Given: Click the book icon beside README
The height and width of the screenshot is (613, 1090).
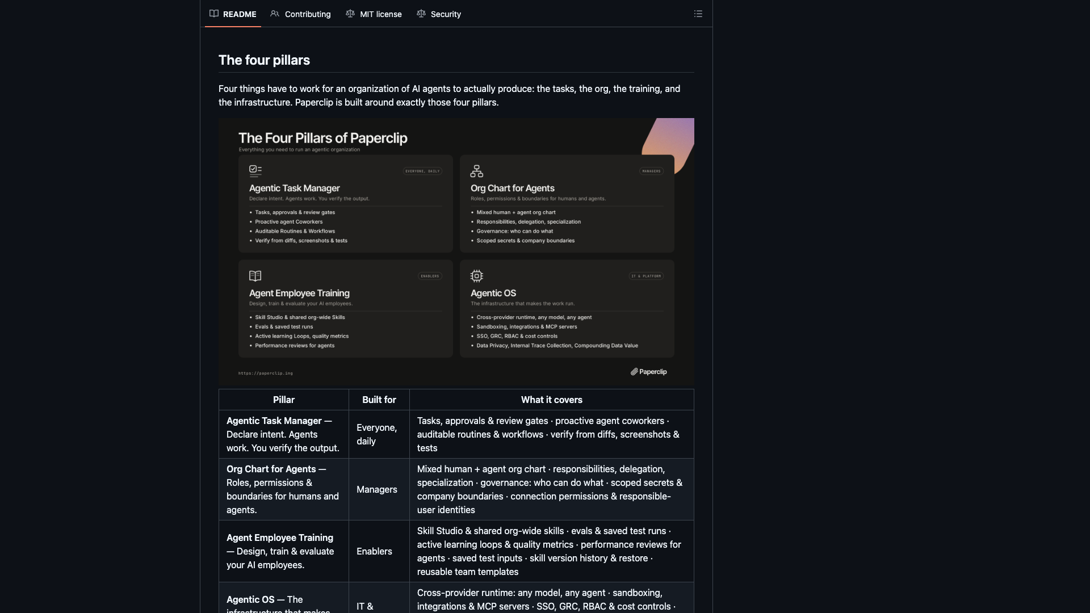Looking at the screenshot, I should tap(214, 14).
